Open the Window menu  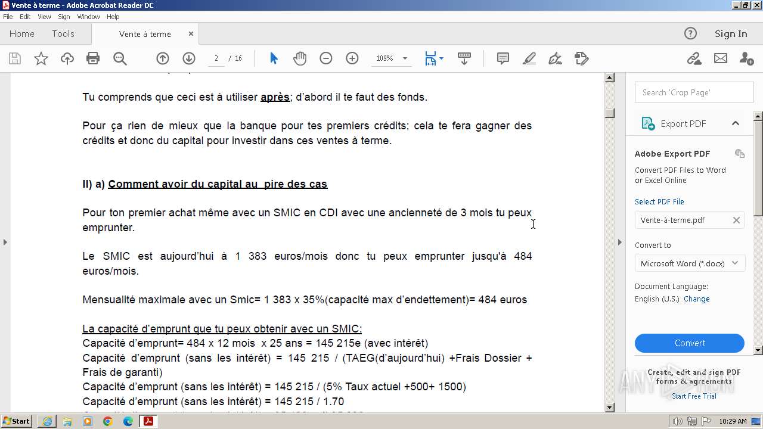pyautogui.click(x=88, y=17)
